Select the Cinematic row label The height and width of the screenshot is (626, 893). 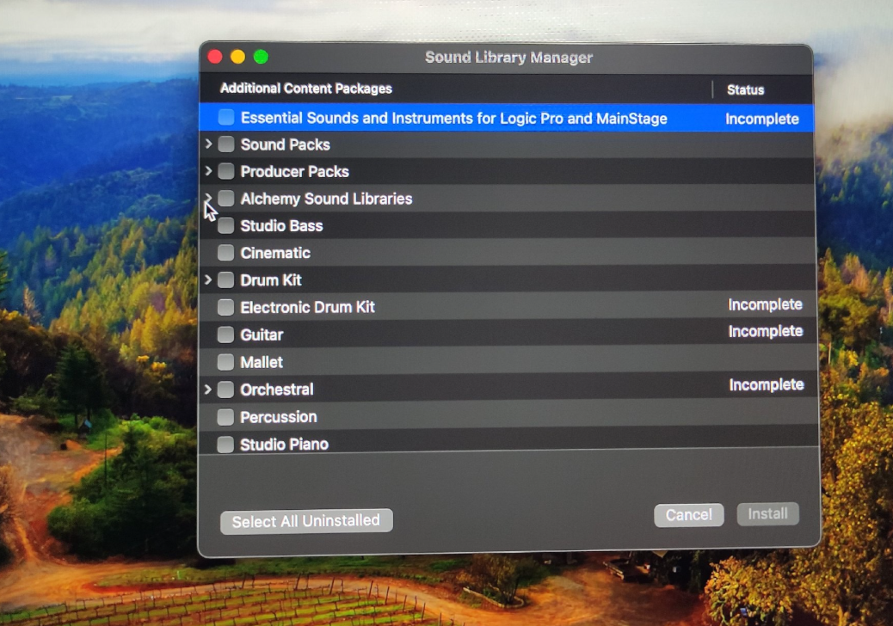(275, 253)
